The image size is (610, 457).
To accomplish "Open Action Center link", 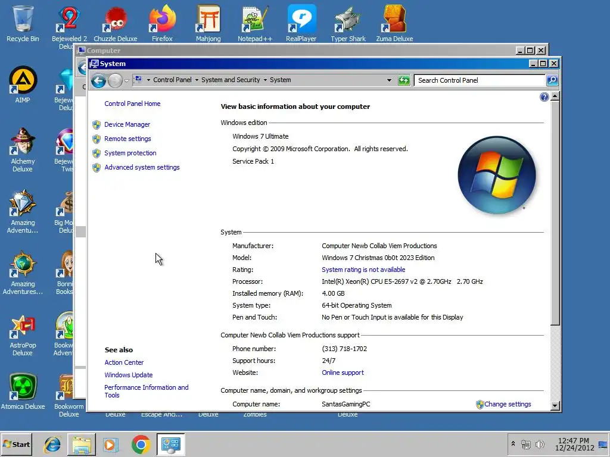I will (x=124, y=362).
